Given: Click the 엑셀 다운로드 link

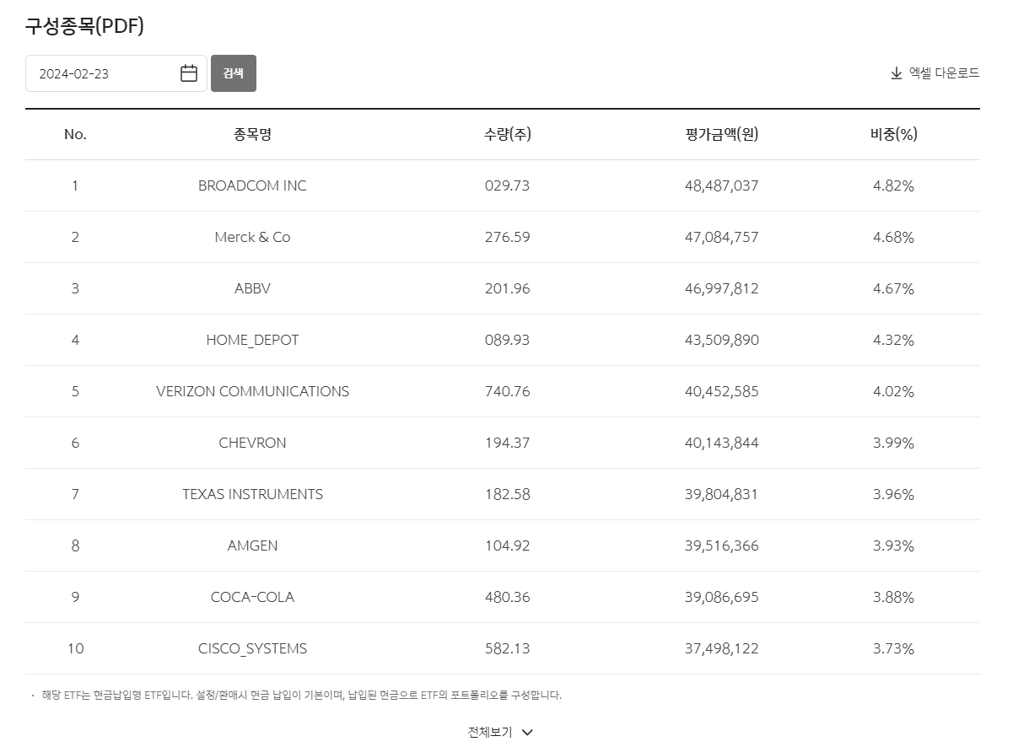Looking at the screenshot, I should [935, 73].
